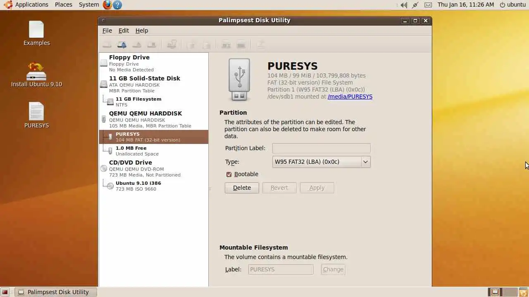Open the System menu

click(x=89, y=5)
